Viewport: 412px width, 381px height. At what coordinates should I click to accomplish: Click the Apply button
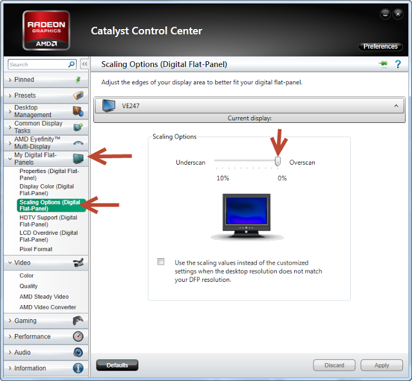coord(382,366)
